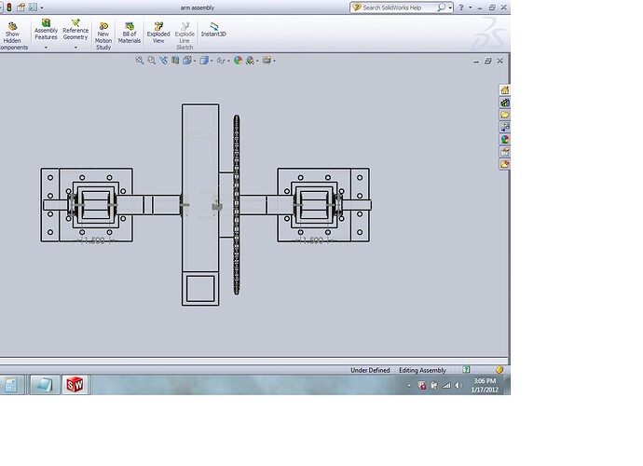Restore the arm assembly document window
The height and width of the screenshot is (466, 643).
click(487, 62)
